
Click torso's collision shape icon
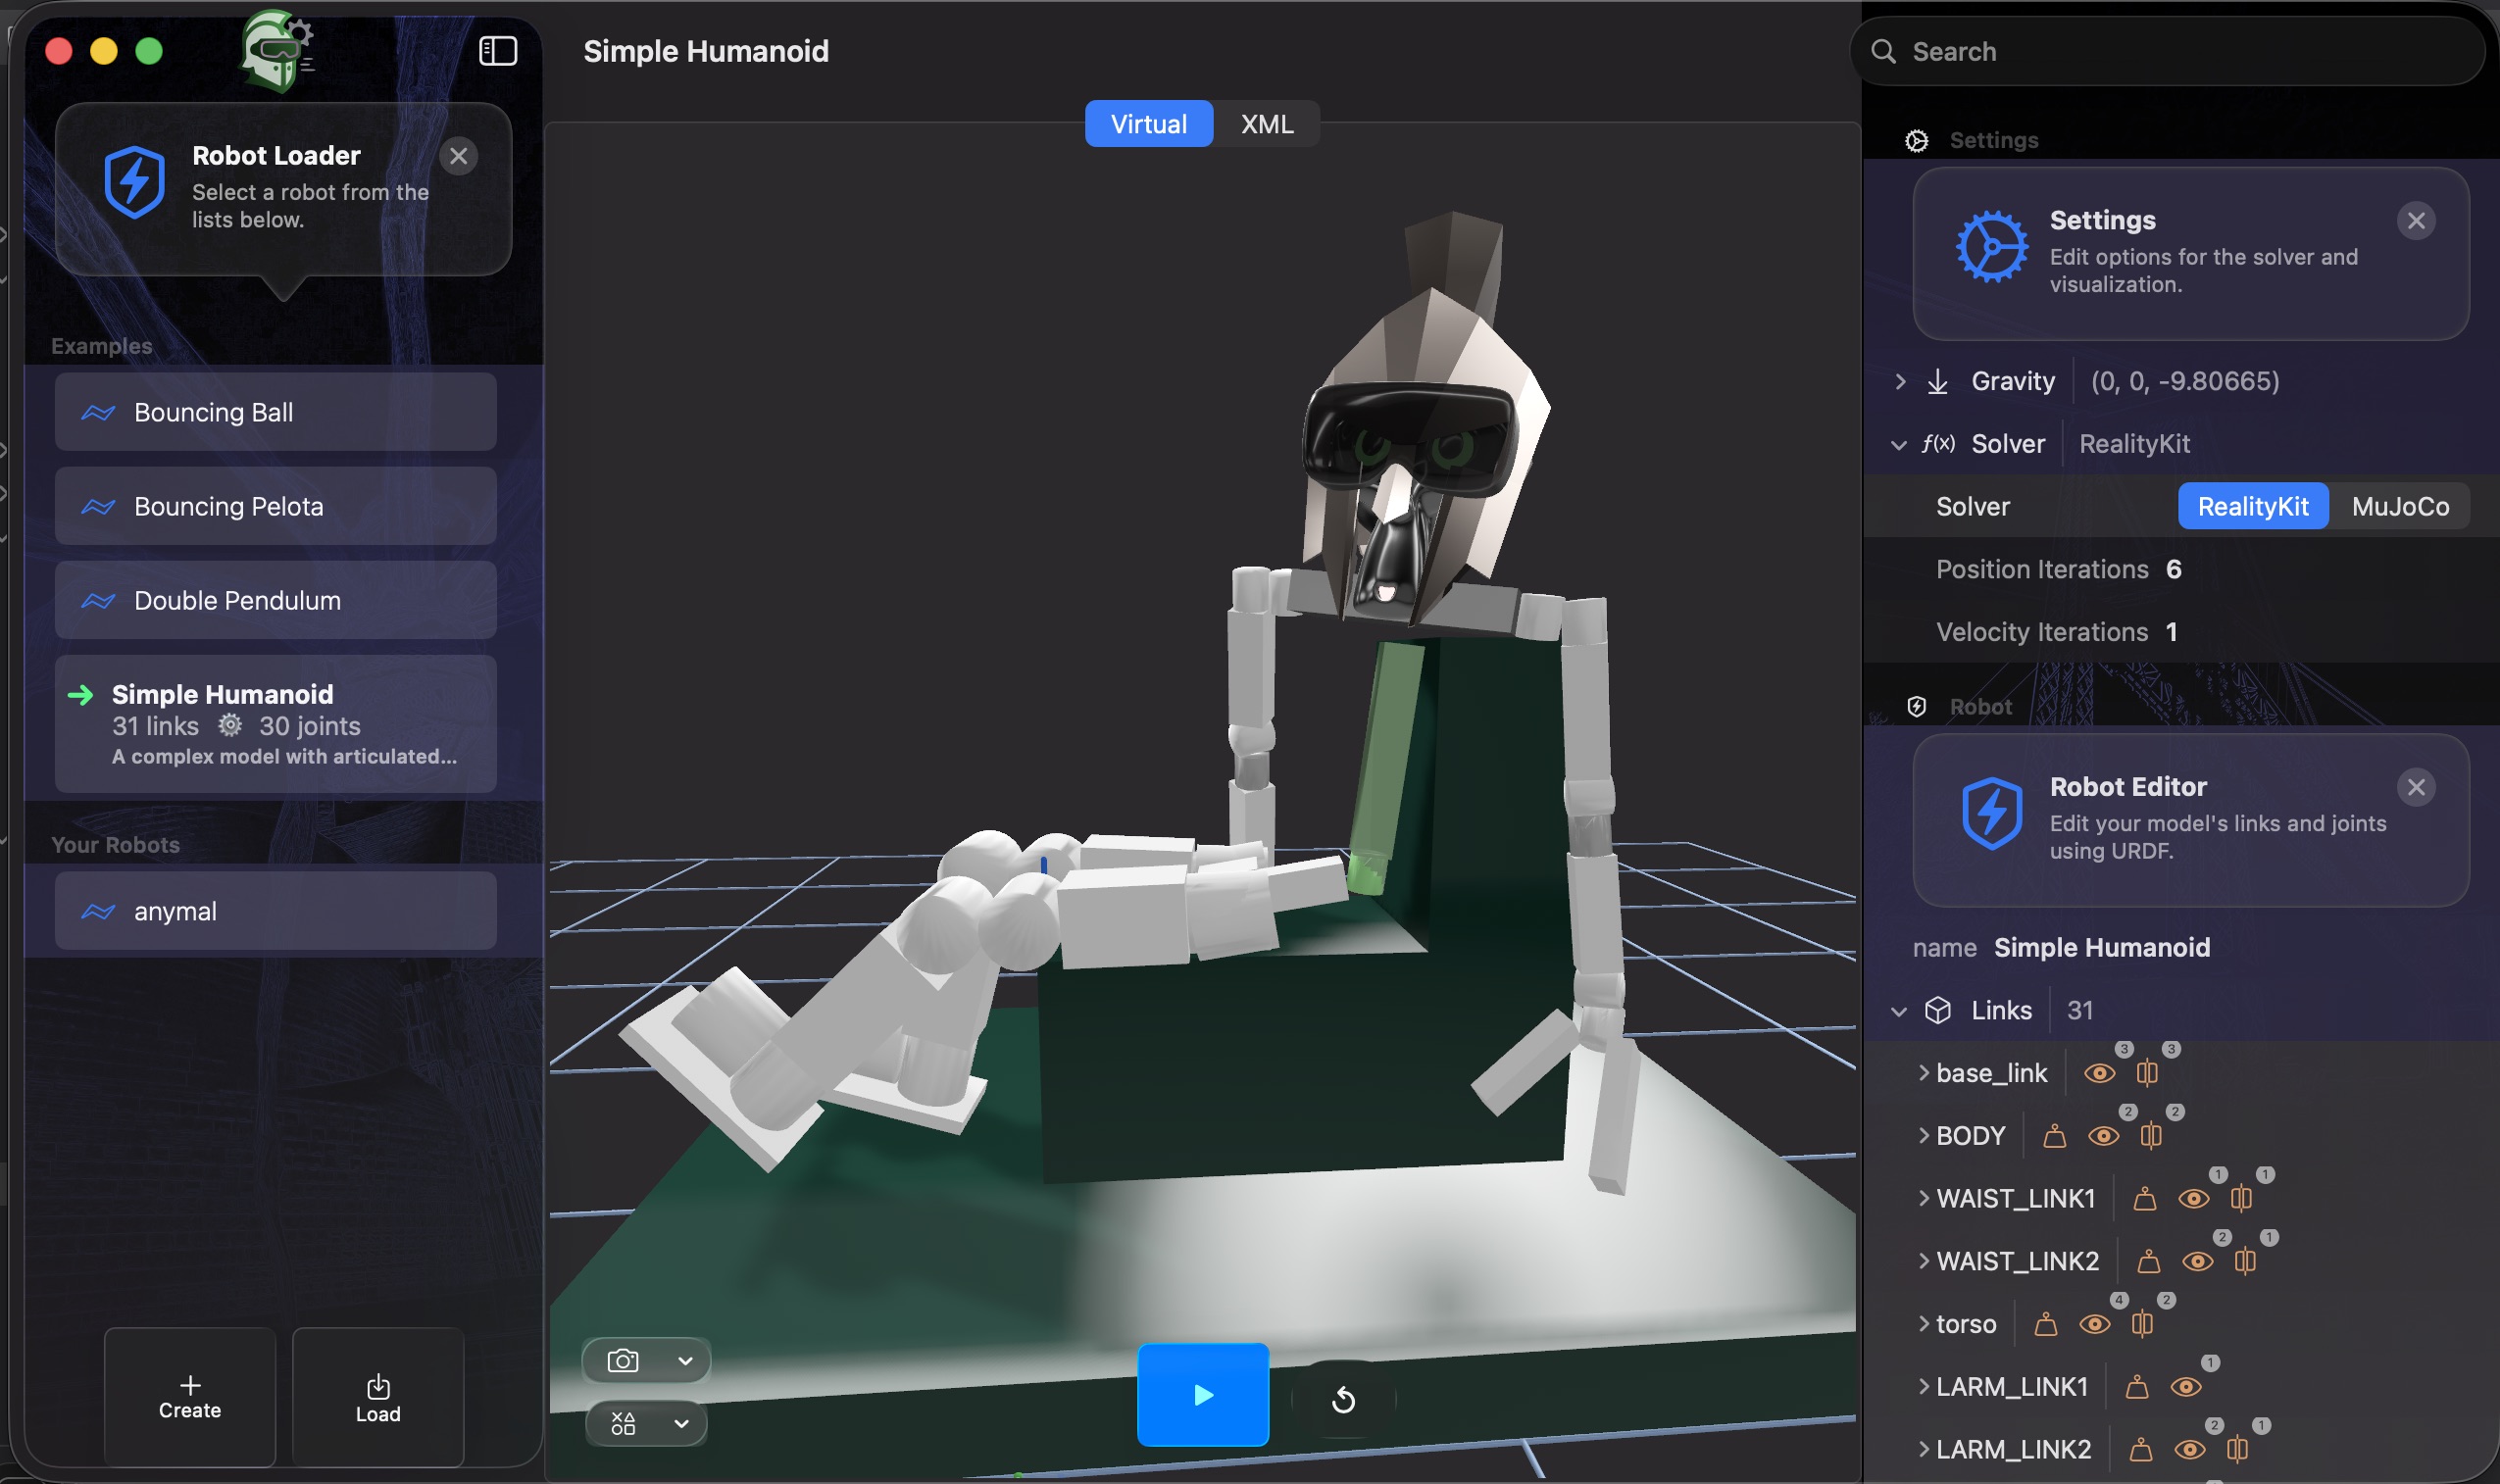[x=2142, y=1324]
